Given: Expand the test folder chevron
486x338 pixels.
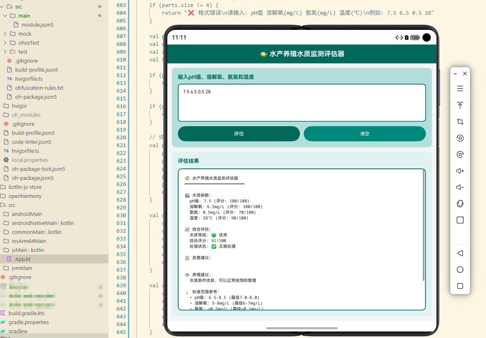Looking at the screenshot, I should tap(5, 51).
